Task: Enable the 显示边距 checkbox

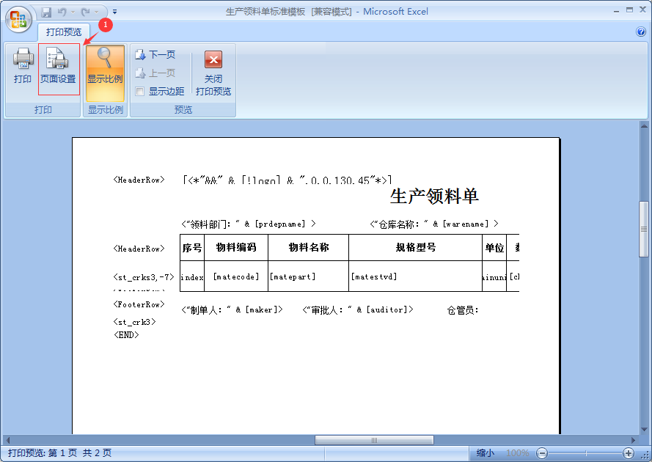Action: (140, 92)
